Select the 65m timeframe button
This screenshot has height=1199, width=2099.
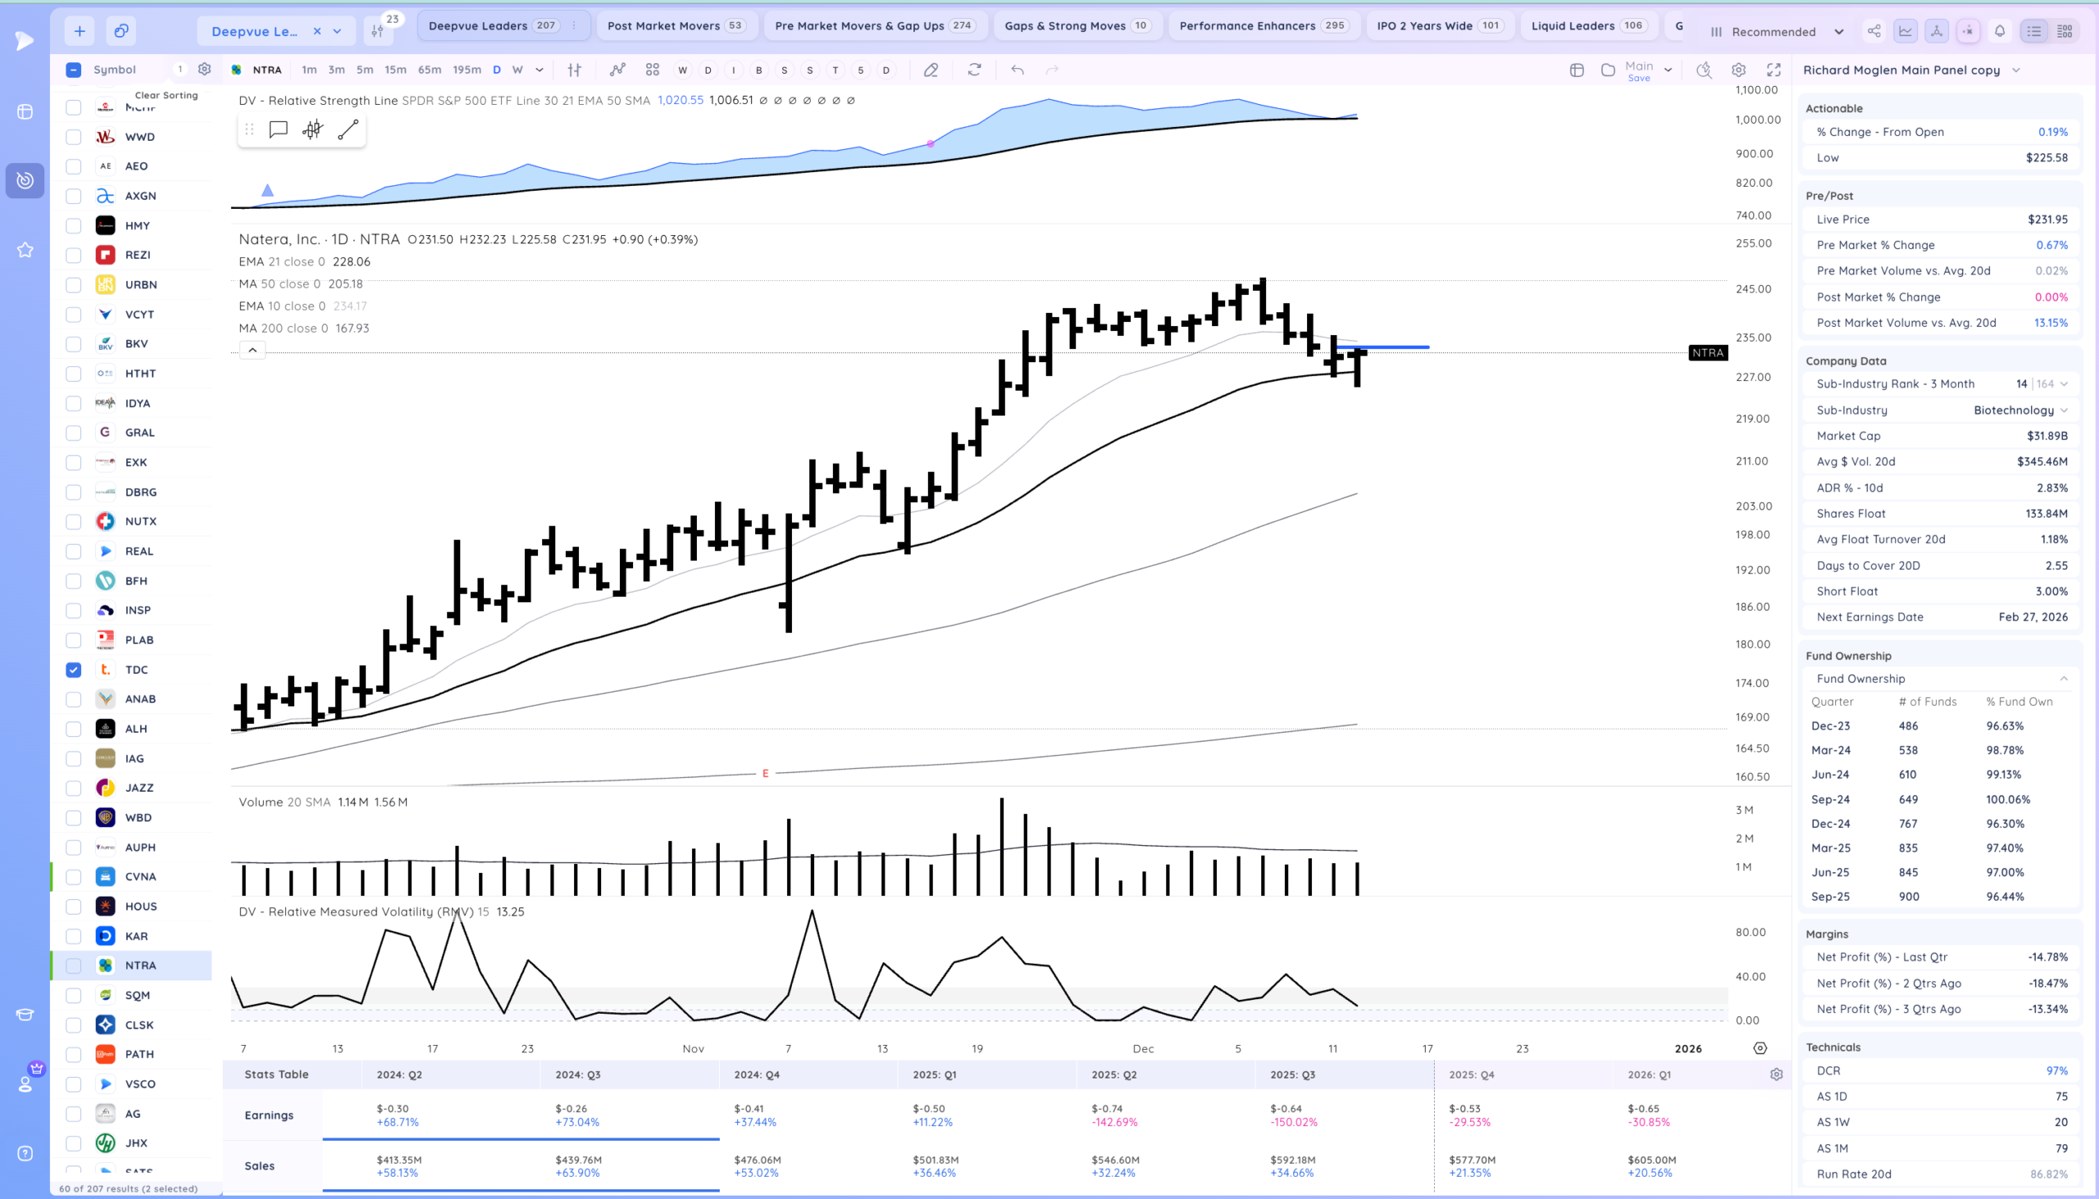tap(429, 70)
